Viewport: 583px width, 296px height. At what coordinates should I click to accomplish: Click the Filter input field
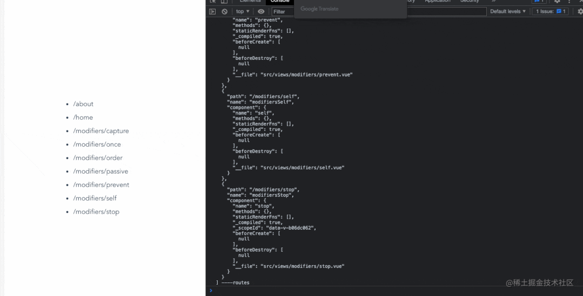tap(379, 11)
